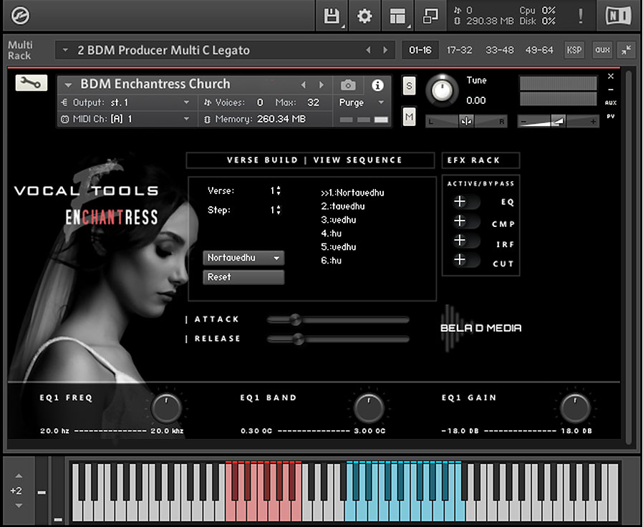Go to the previous multi preset arrow
Viewport: 643px width, 527px height.
pos(368,50)
